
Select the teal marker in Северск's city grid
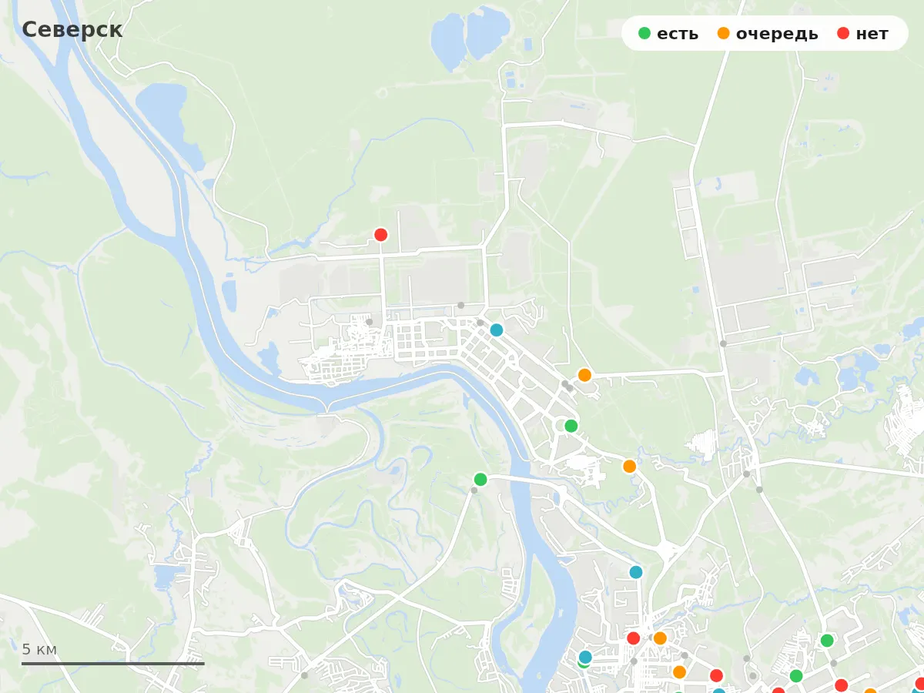coord(497,330)
